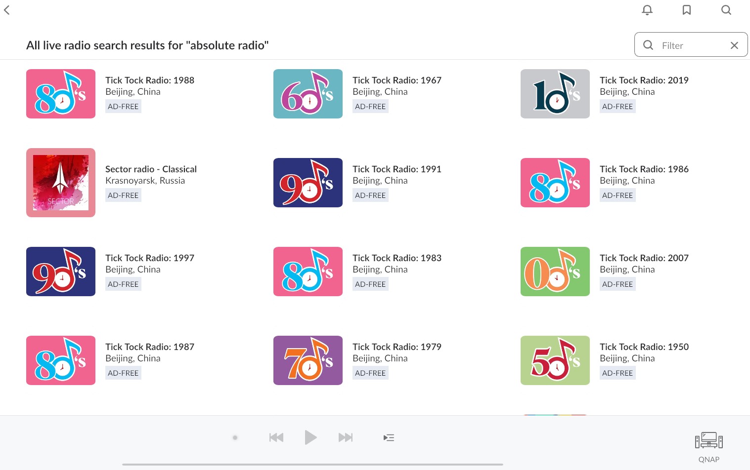The height and width of the screenshot is (470, 750).
Task: Select station title Tick Tock Radio: 1950
Action: coord(644,347)
